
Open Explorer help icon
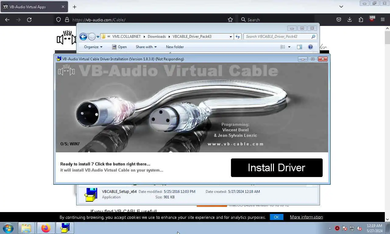[310, 47]
